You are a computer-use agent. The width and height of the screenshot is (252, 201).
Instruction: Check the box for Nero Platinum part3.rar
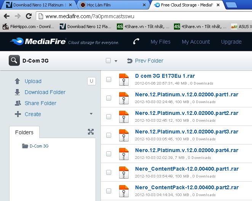[x=108, y=135]
